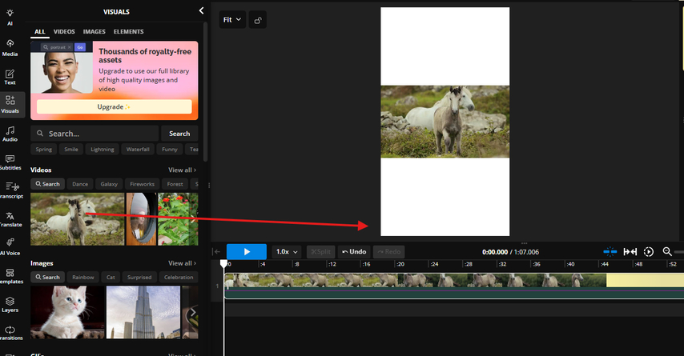Click the Redo button
This screenshot has height=356, width=684.
[388, 252]
